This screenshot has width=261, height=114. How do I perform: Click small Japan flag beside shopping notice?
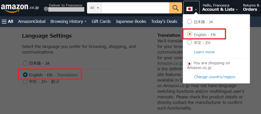[x=189, y=63]
